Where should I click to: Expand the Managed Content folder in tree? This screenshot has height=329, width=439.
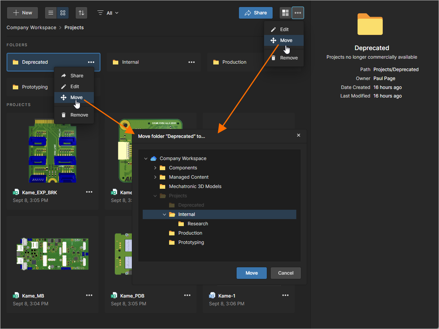(155, 177)
